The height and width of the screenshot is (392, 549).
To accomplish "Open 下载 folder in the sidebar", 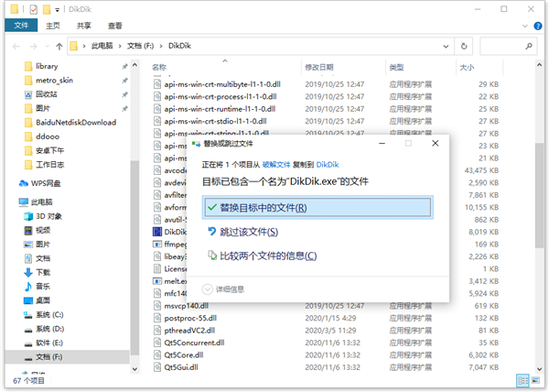I will (x=43, y=272).
